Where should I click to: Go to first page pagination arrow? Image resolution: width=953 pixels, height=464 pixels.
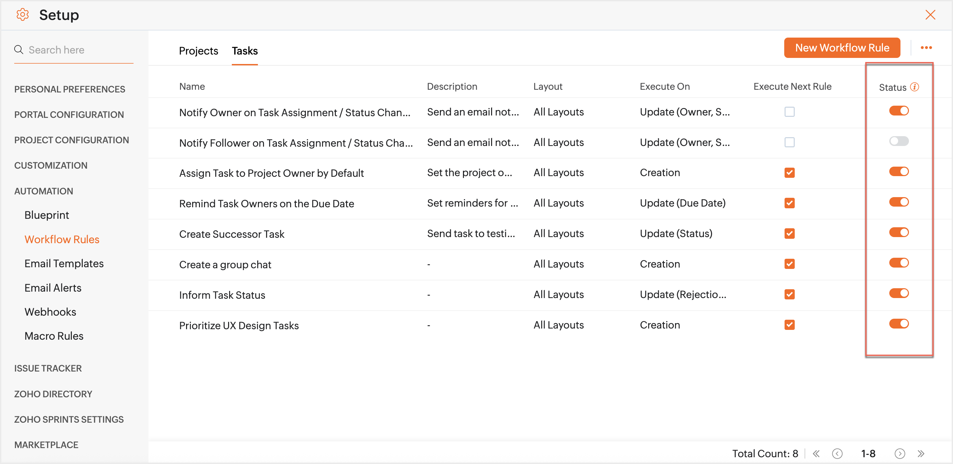click(x=816, y=453)
